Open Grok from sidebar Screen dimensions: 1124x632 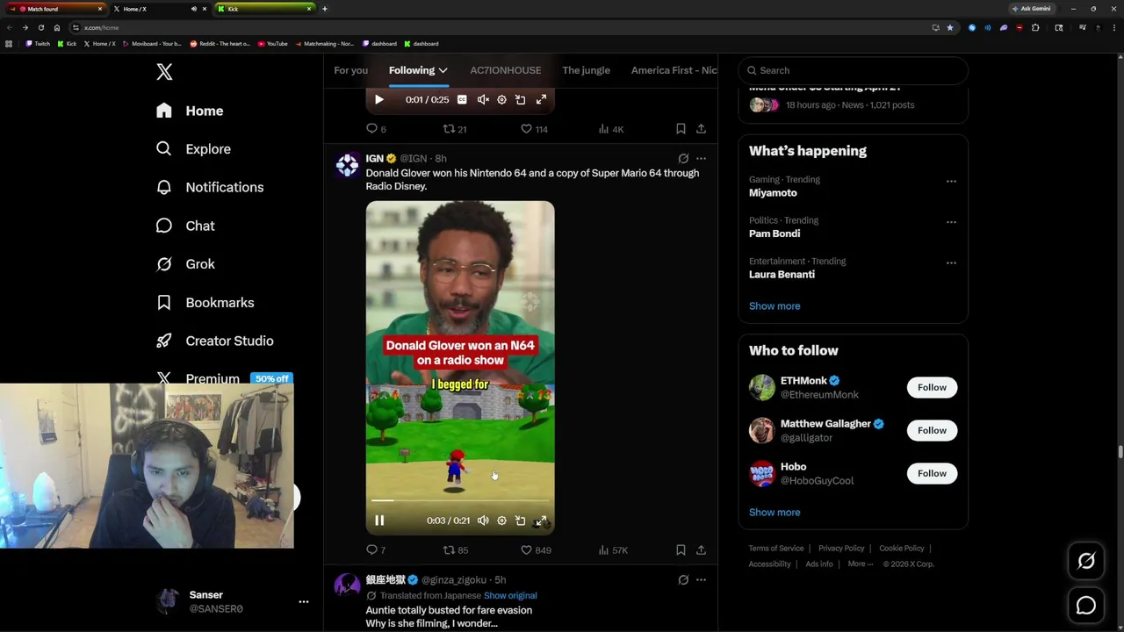click(185, 264)
